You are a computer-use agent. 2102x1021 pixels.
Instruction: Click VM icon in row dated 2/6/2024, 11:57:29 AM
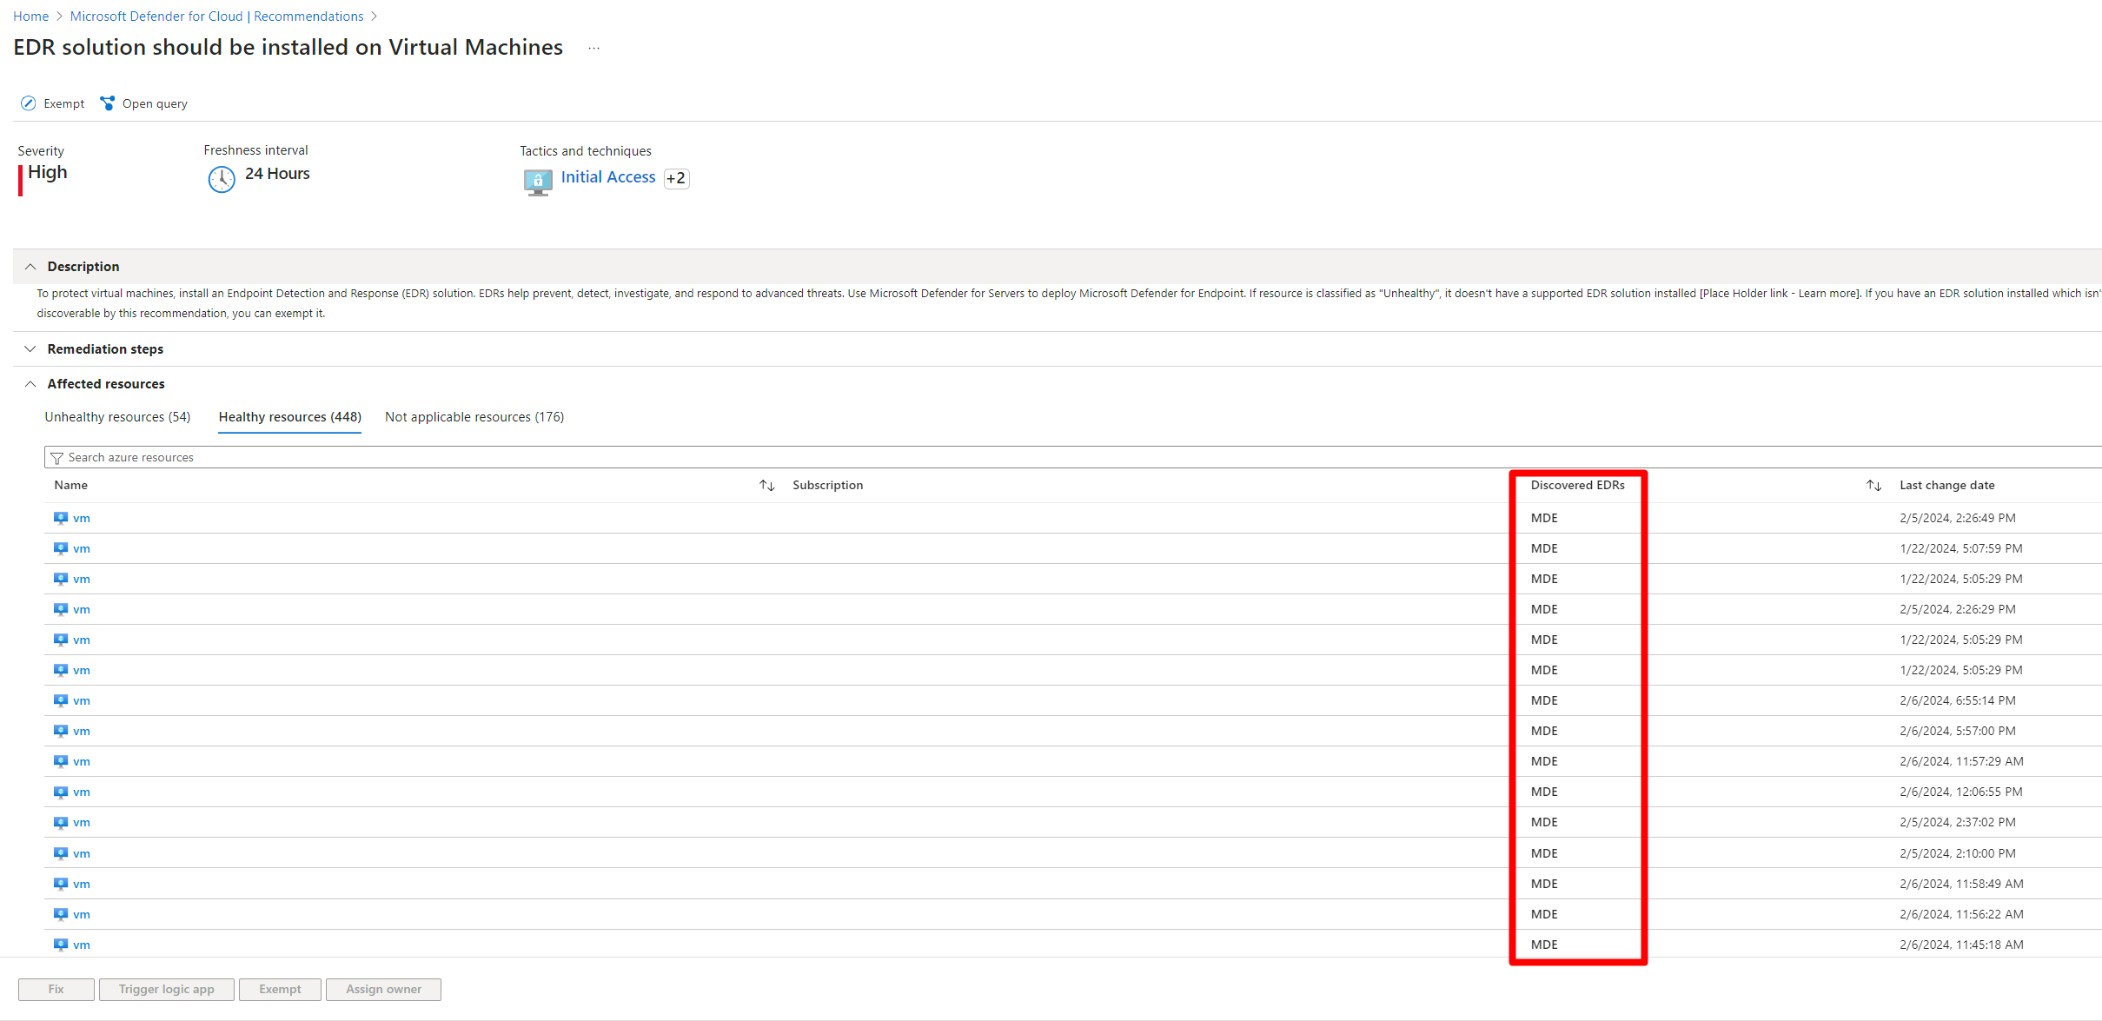[x=61, y=761]
